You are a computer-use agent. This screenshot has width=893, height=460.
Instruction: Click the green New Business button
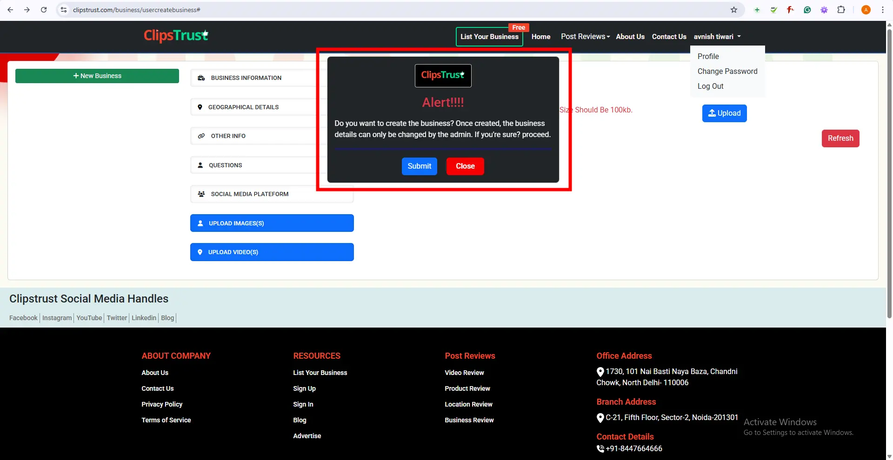(97, 76)
